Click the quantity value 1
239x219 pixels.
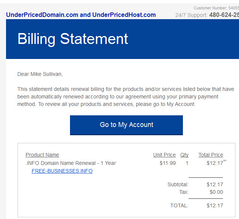click(x=187, y=163)
